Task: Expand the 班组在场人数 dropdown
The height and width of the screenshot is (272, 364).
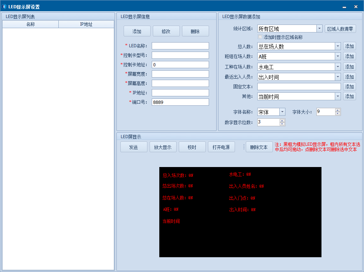Action: pyautogui.click(x=338, y=57)
